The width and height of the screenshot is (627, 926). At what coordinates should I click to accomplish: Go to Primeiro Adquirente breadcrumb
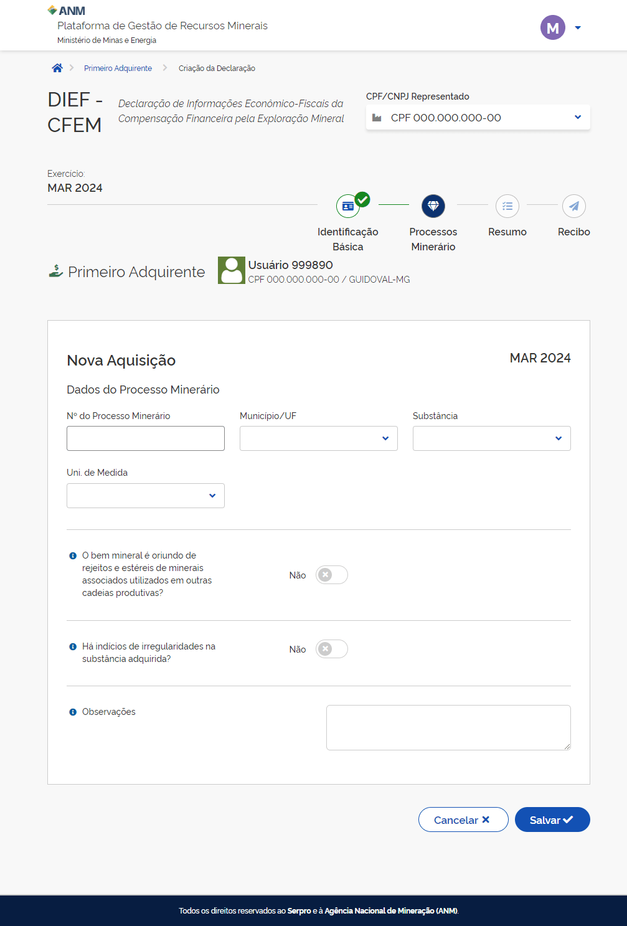point(118,69)
